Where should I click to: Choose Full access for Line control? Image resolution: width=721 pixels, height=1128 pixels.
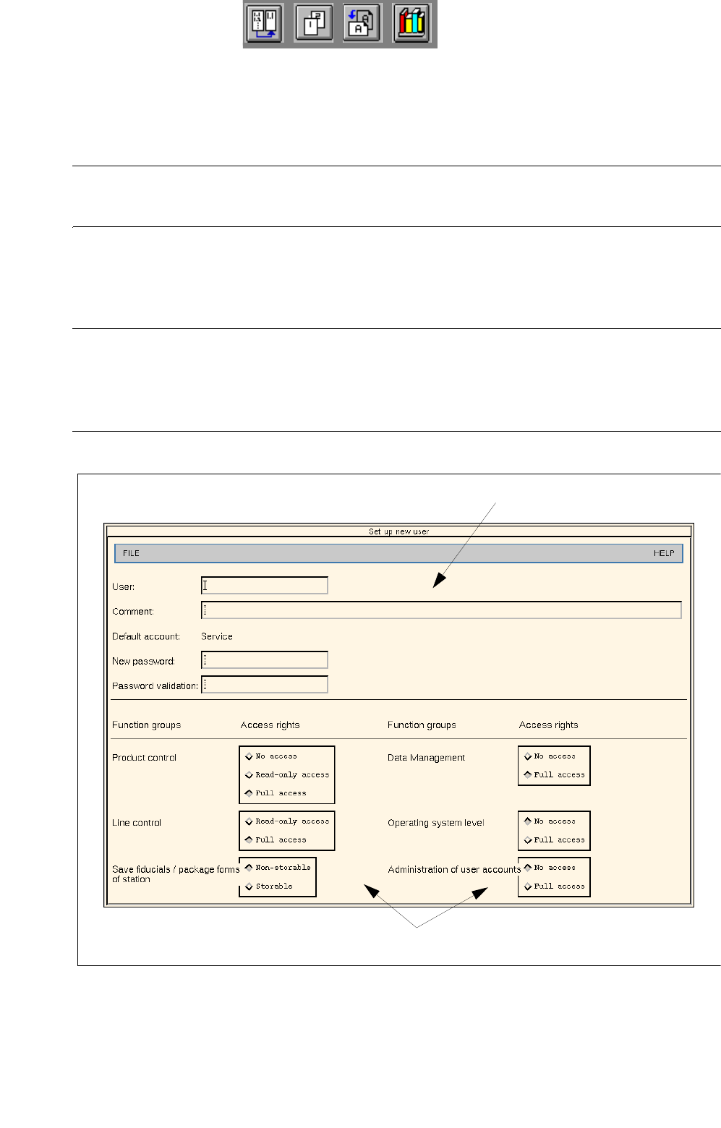click(276, 840)
